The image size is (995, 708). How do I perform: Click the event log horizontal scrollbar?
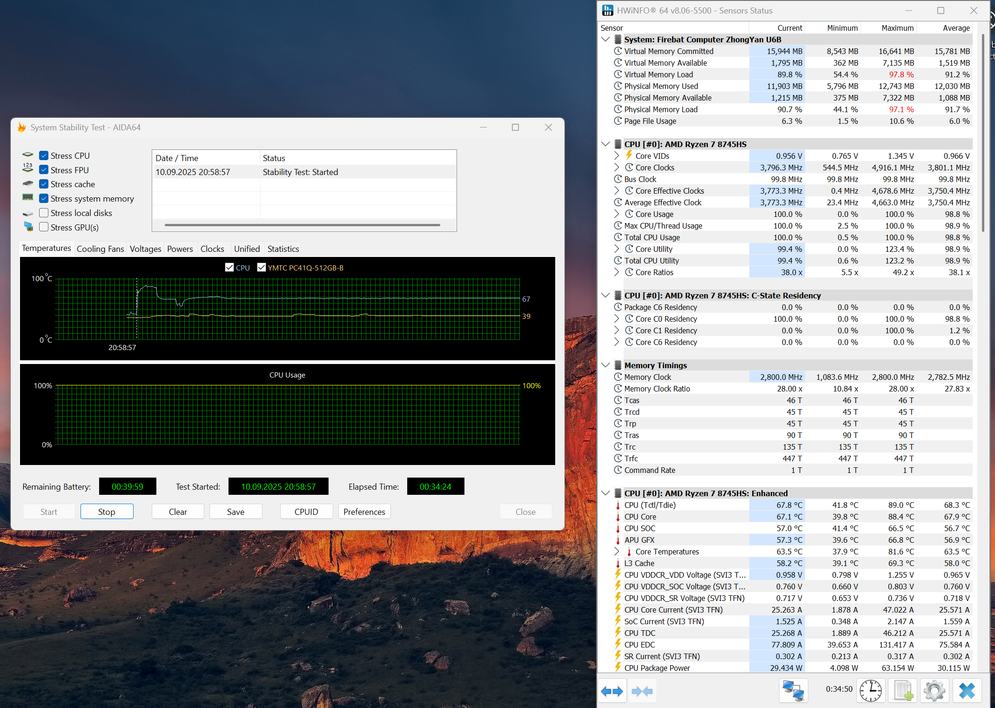(x=303, y=225)
